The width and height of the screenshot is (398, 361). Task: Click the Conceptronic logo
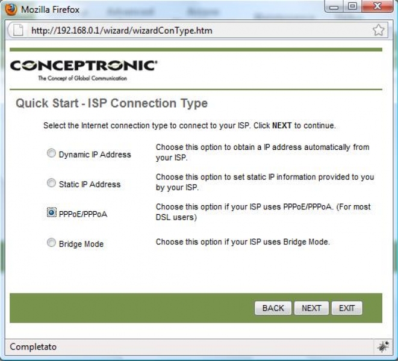pos(84,67)
